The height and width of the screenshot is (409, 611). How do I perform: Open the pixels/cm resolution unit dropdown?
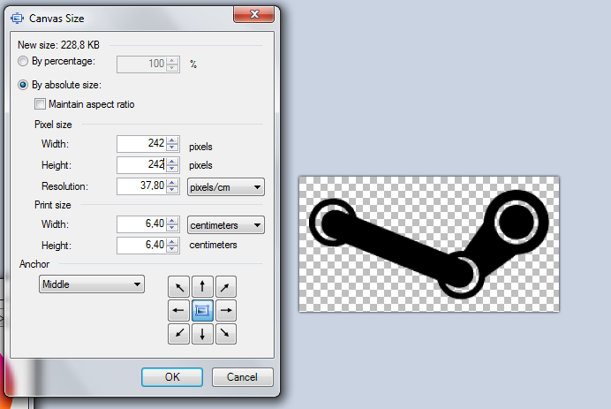click(226, 187)
